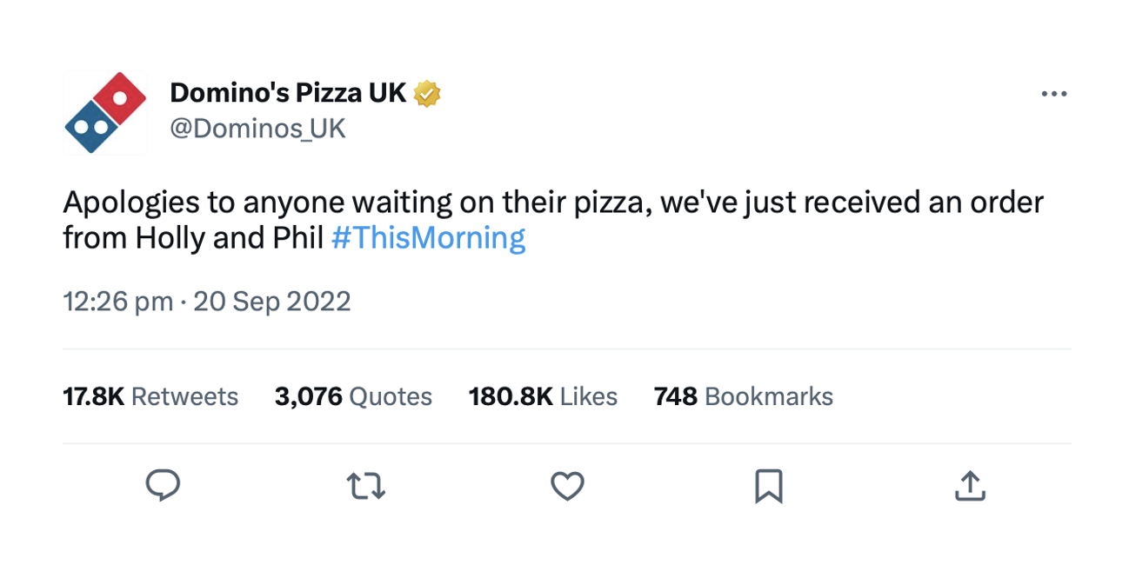
Task: Click the Retweets label next to 17.8K
Action: click(x=184, y=396)
